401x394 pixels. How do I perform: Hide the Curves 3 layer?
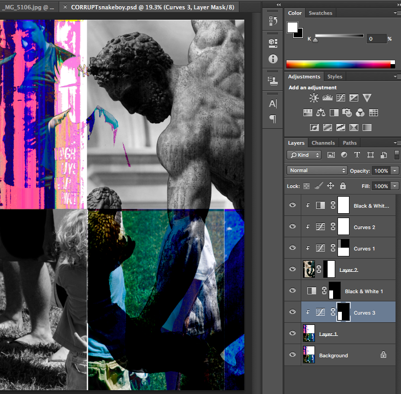click(293, 312)
